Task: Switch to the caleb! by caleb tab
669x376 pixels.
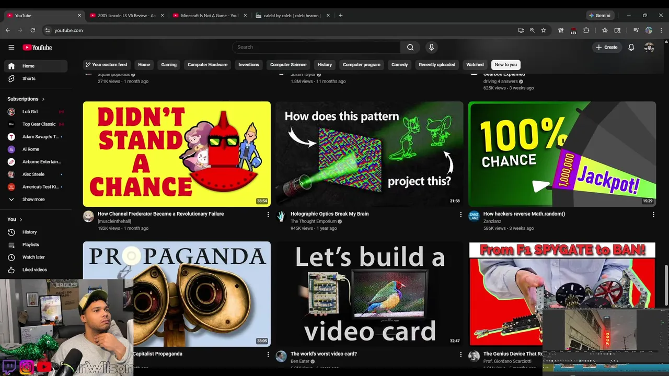Action: click(x=292, y=16)
